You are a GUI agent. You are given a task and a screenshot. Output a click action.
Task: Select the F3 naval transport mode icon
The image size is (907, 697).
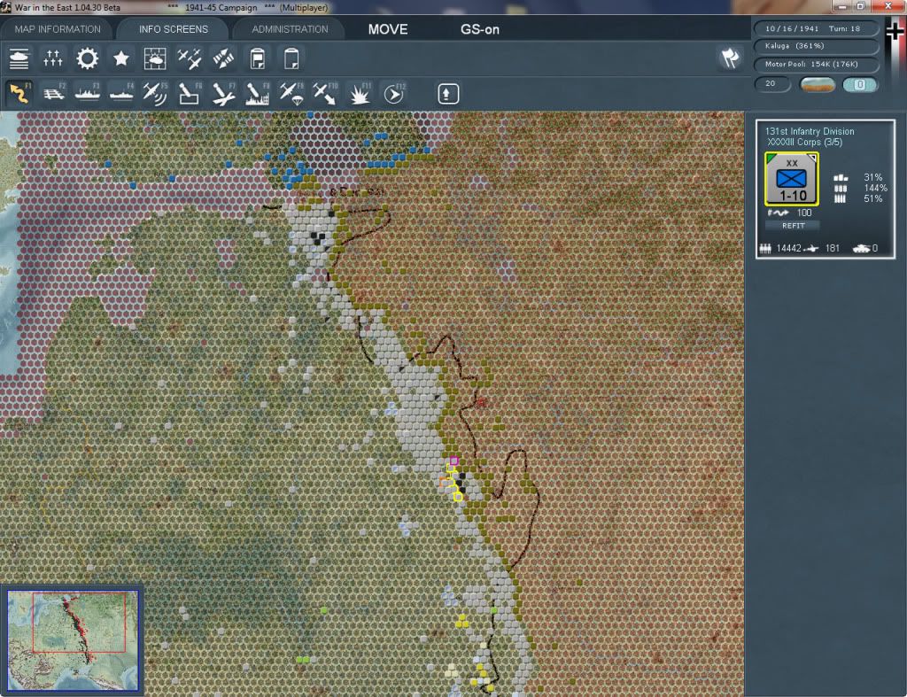88,93
